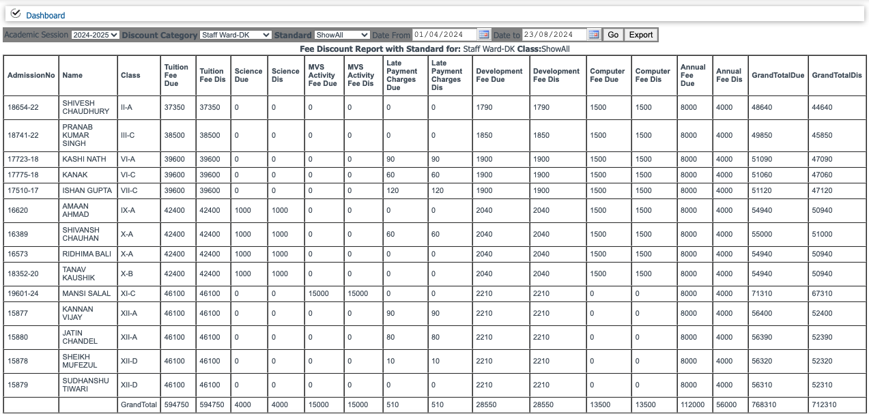Select admission number 18654-22
The height and width of the screenshot is (414, 869).
(x=23, y=107)
